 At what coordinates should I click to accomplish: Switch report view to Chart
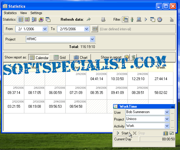80,57
